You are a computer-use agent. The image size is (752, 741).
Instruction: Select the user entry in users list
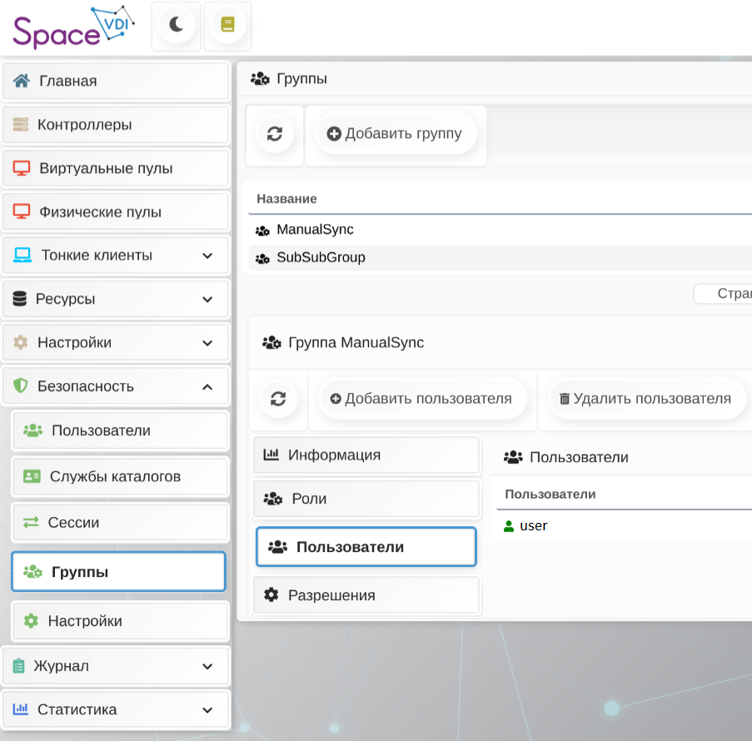[x=533, y=526]
